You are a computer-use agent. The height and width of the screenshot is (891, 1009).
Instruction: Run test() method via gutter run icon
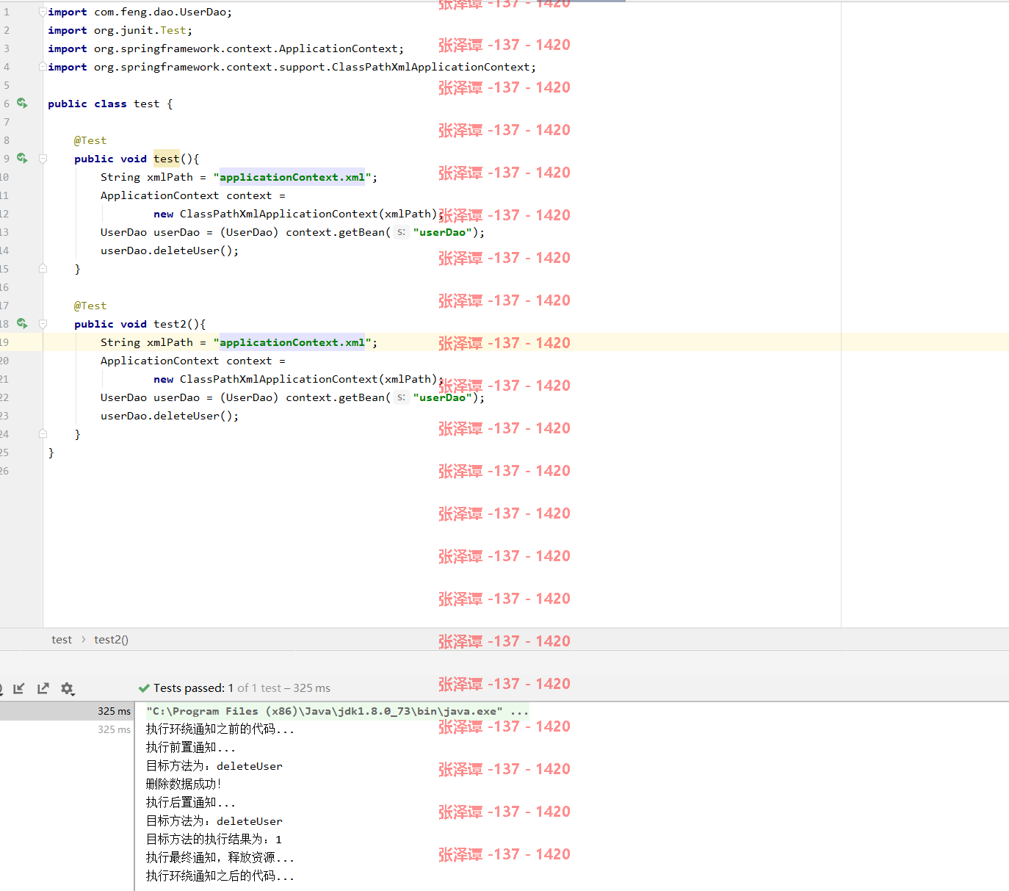coord(22,159)
